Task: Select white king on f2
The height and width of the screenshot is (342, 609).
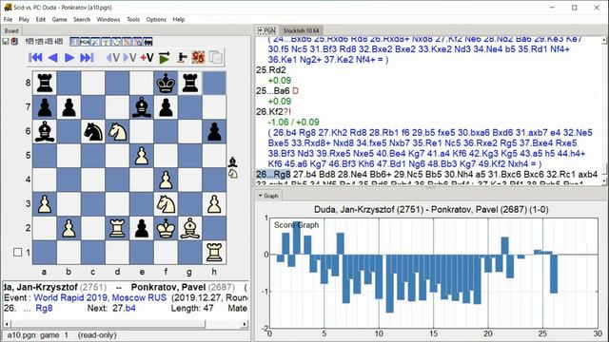Action: point(166,228)
